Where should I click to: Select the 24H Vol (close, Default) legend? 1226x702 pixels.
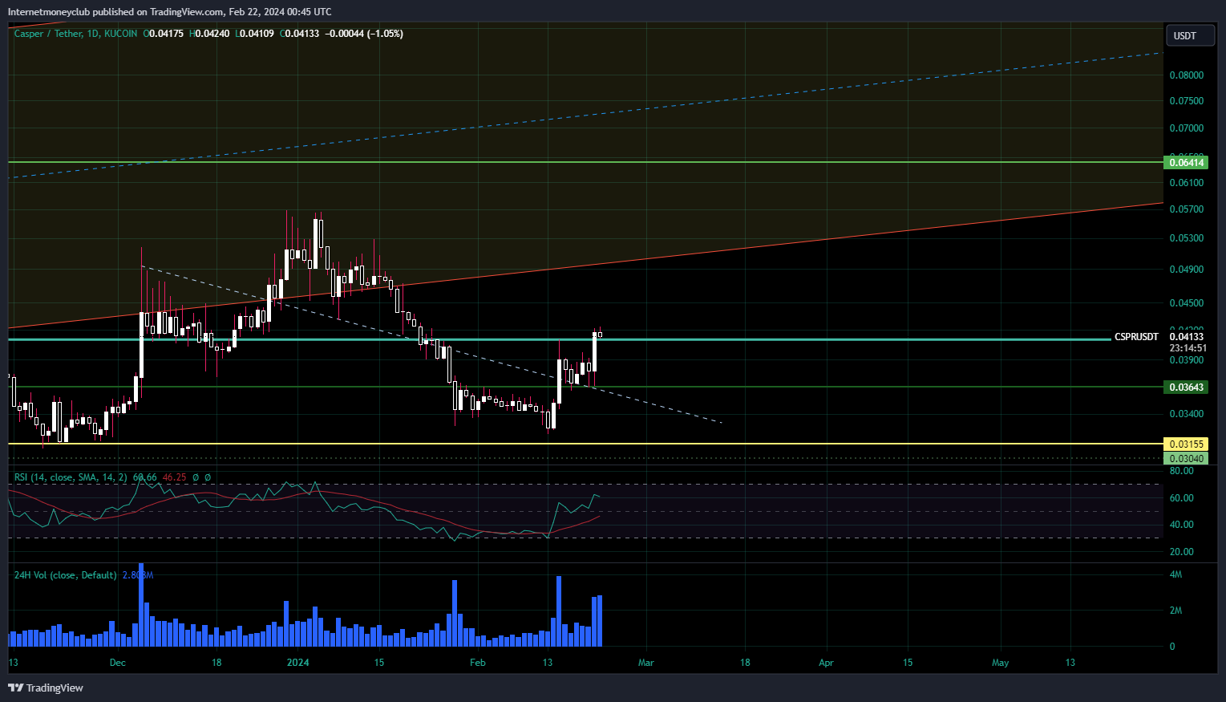[66, 575]
